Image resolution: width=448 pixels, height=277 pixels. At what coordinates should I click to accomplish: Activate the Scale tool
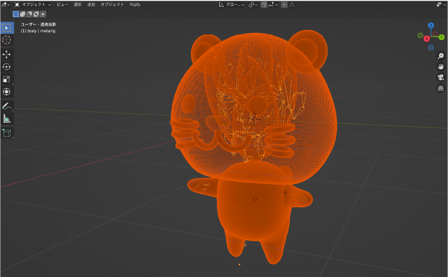click(7, 79)
